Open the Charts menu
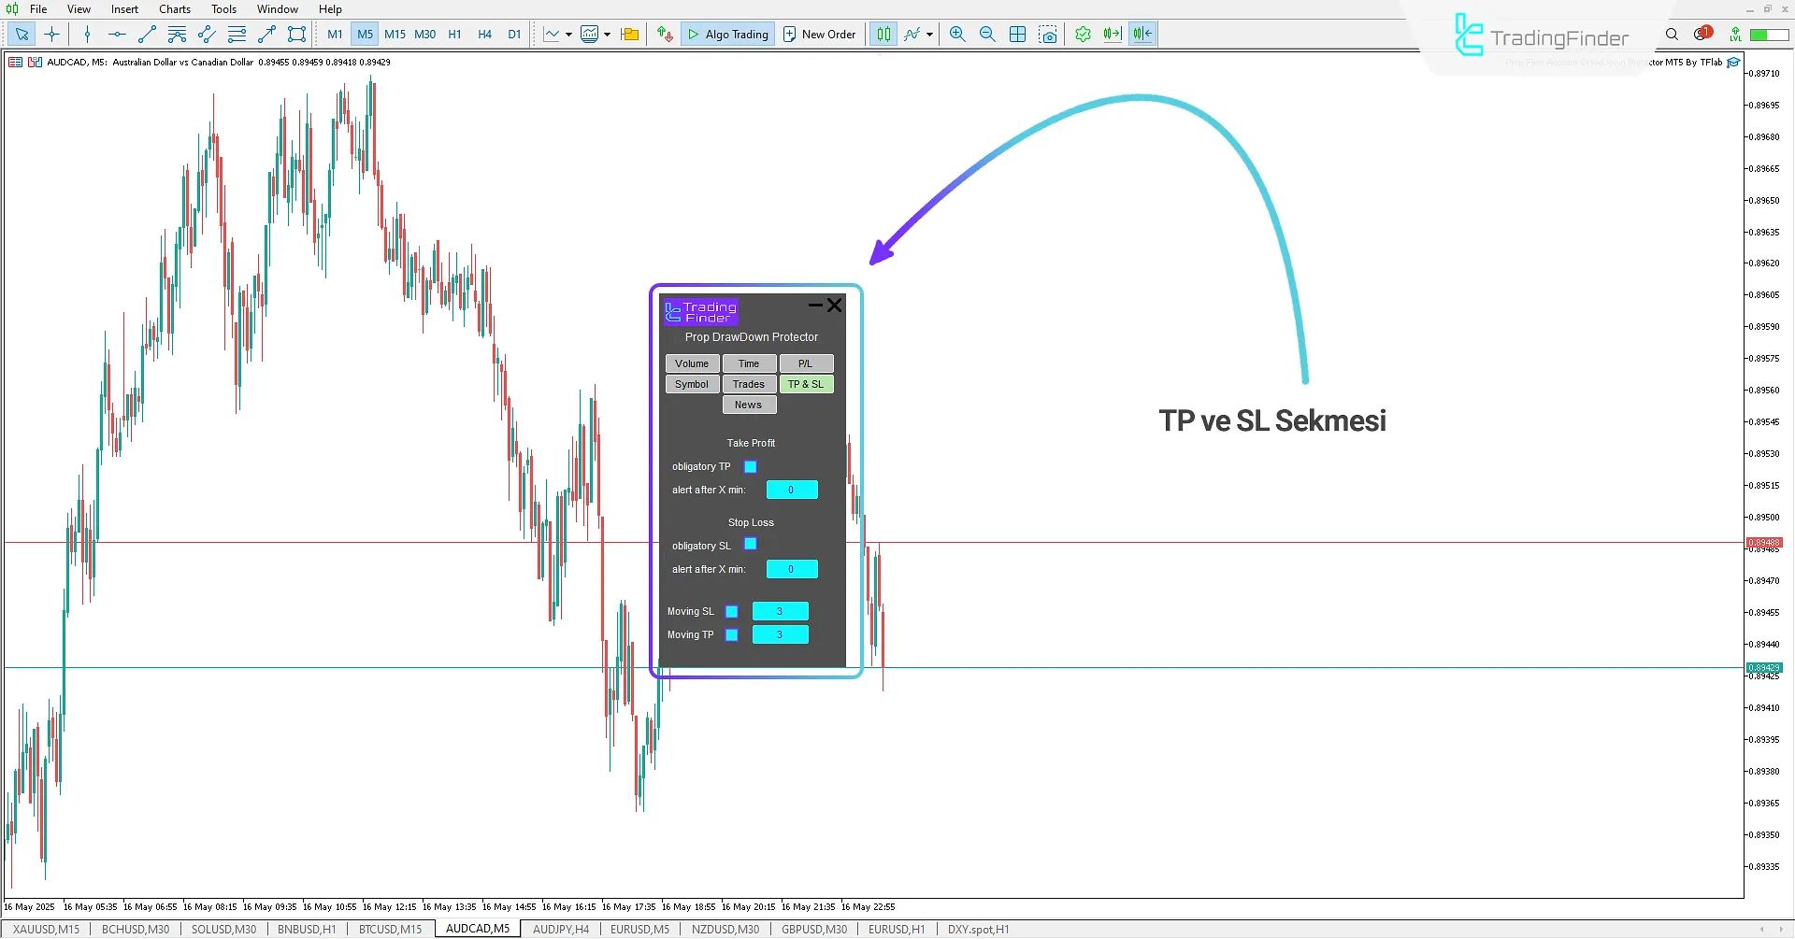Image resolution: width=1795 pixels, height=939 pixels. click(x=174, y=8)
